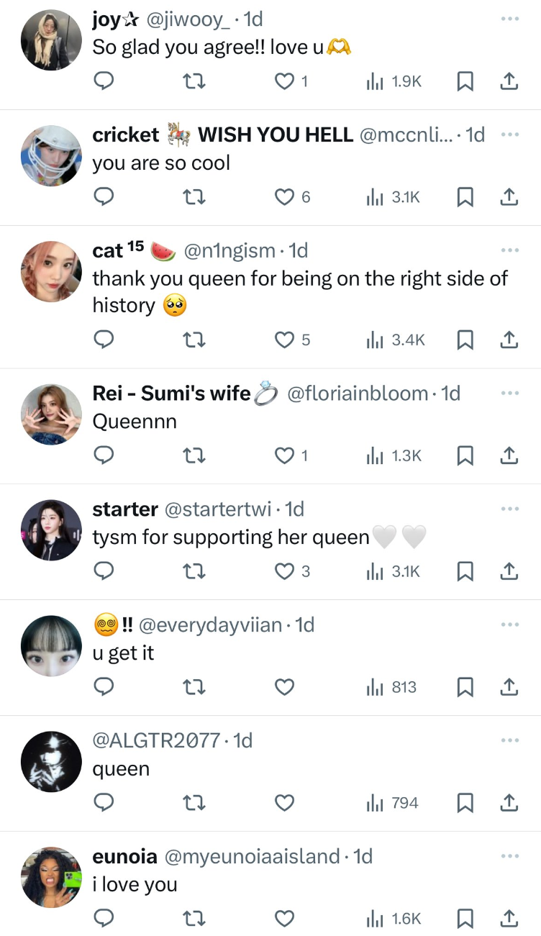Reply to joy's "So glad you agree" tweet
The height and width of the screenshot is (936, 541).
point(104,82)
